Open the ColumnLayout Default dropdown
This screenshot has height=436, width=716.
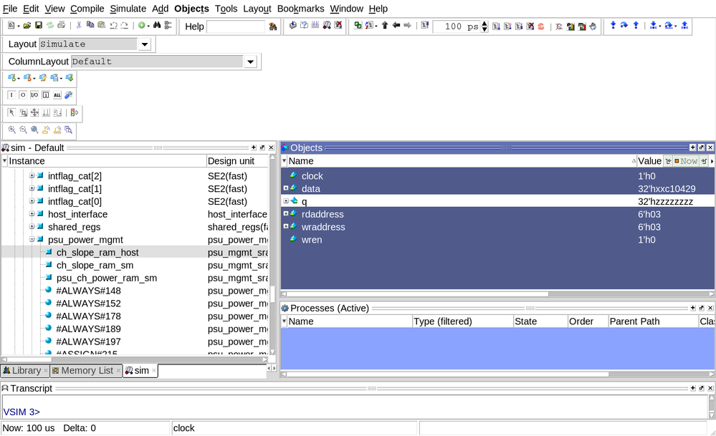tap(250, 62)
